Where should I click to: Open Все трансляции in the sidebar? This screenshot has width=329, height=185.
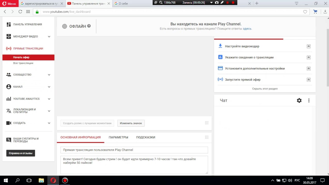(x=23, y=63)
